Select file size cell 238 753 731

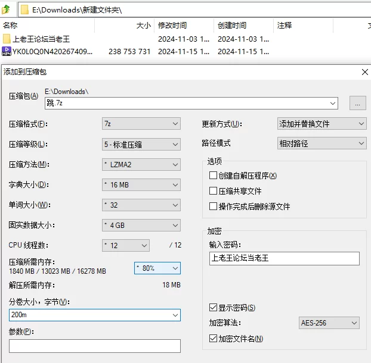129,51
